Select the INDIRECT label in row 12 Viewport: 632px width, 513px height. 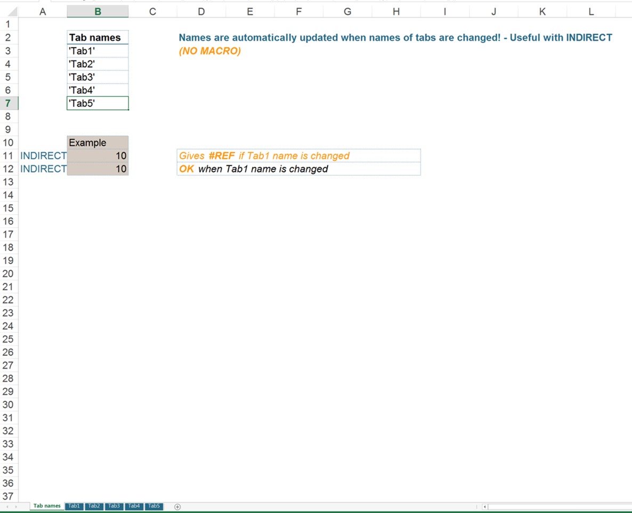(43, 169)
